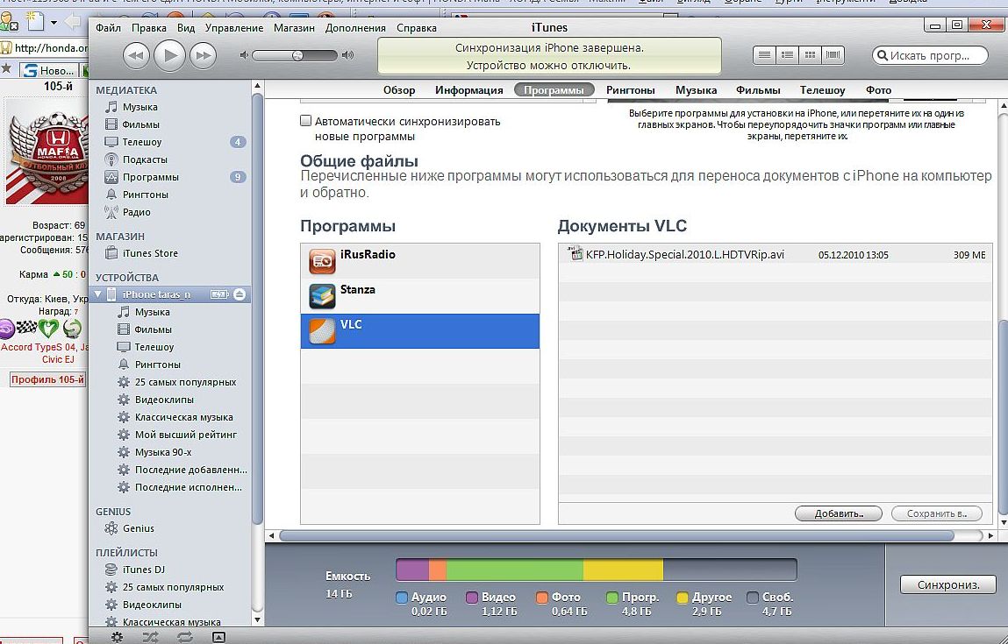Click the Прогр. capacity legend swatch
Image resolution: width=1008 pixels, height=644 pixels.
coord(612,598)
